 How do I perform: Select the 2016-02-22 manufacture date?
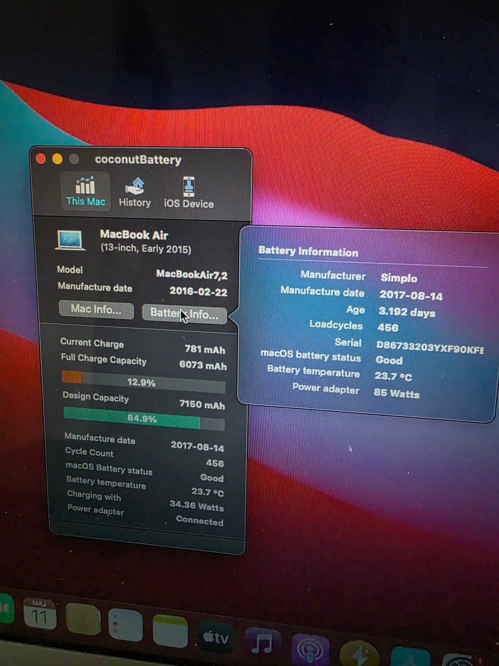tap(199, 291)
